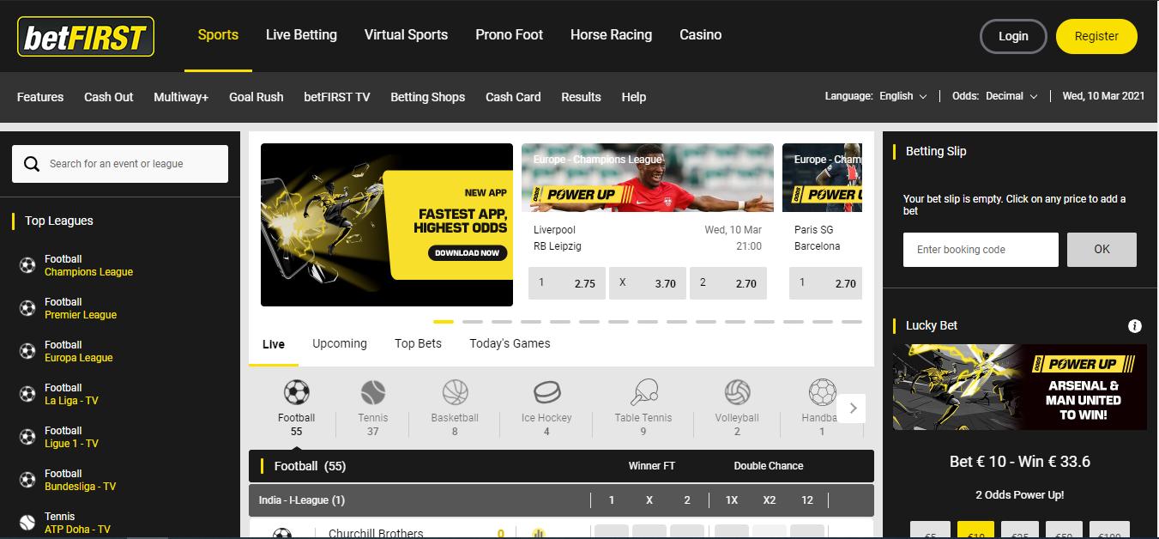Switch to the Top Bets tab

point(418,343)
